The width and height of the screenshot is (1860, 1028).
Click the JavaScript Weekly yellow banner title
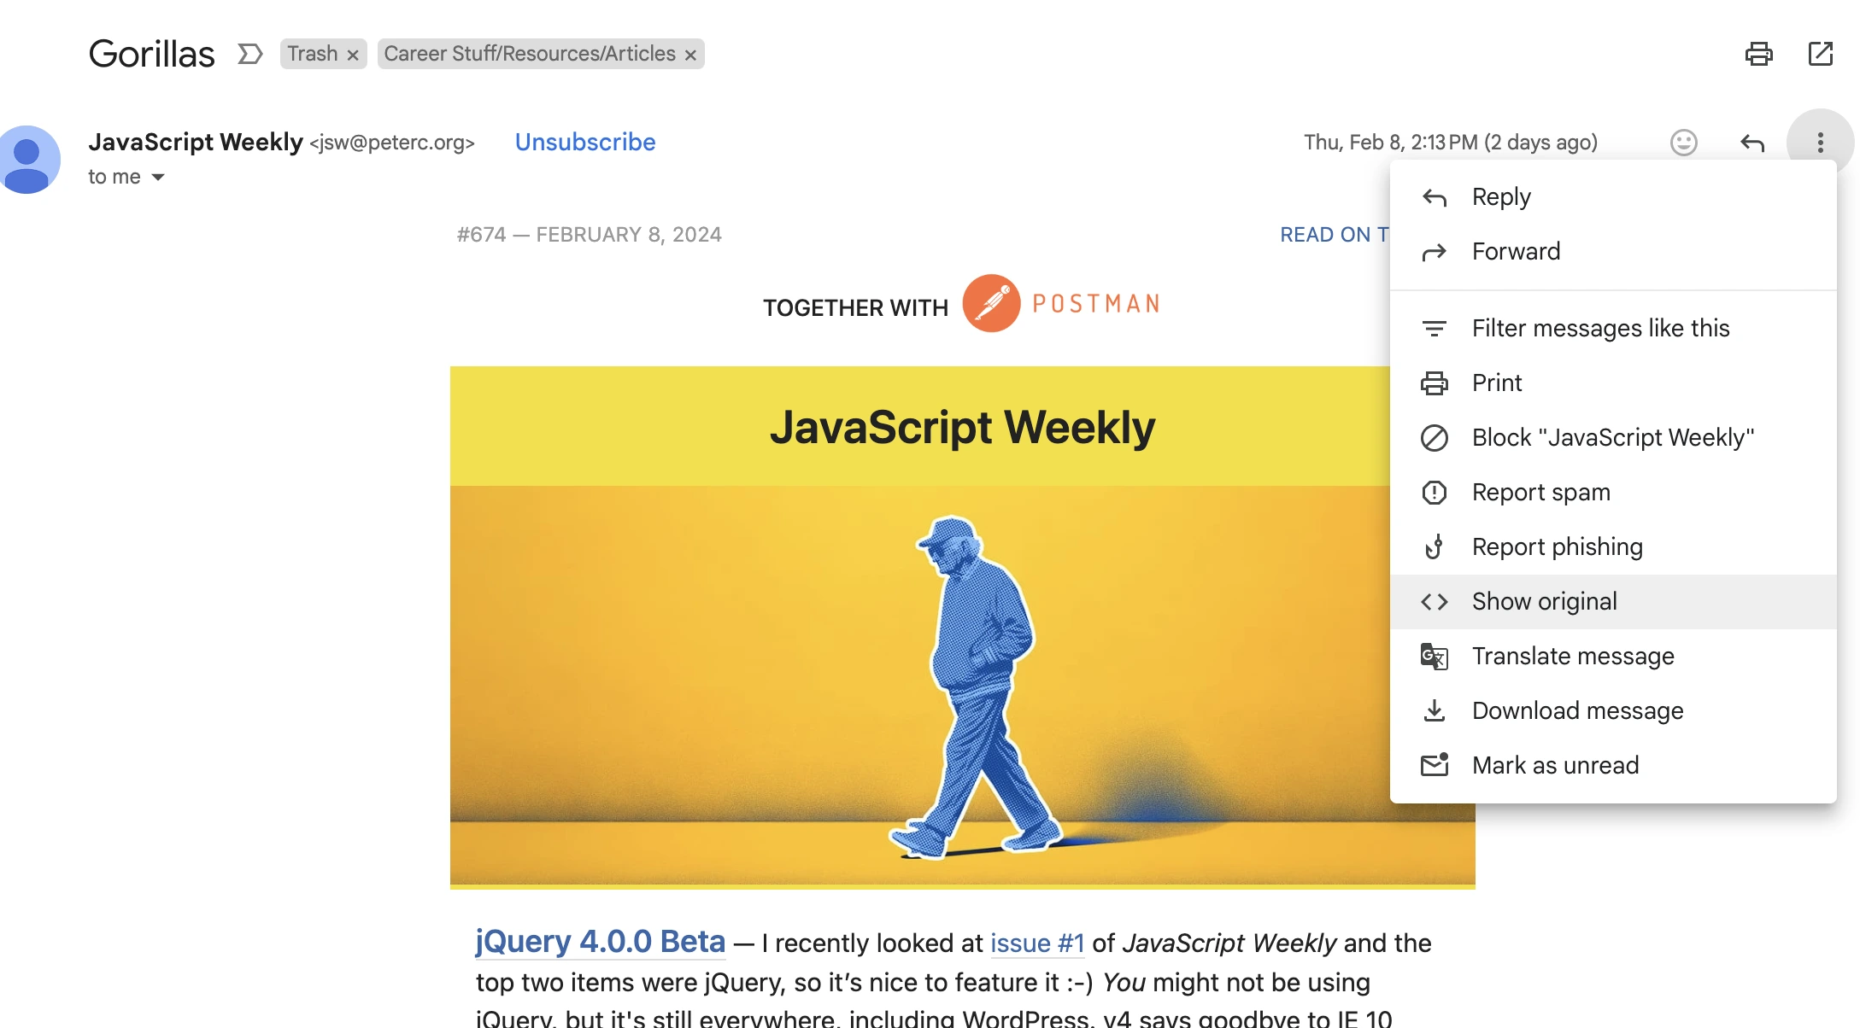point(962,428)
